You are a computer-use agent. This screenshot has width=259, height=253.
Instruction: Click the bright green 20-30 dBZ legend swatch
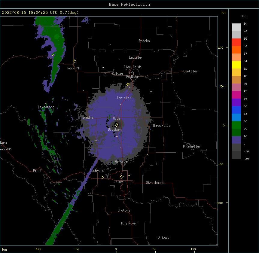click(236, 125)
